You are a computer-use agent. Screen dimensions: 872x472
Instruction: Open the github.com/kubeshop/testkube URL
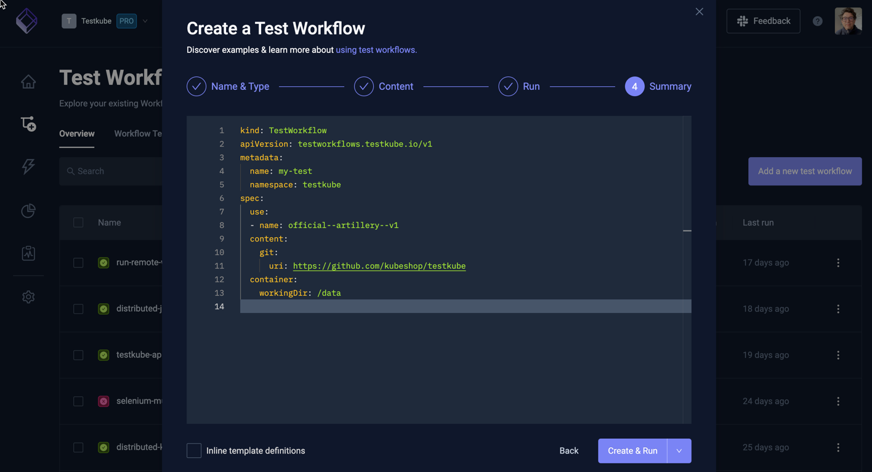click(379, 266)
